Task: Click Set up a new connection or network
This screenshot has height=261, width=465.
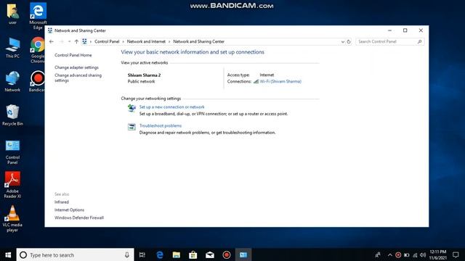Action: pos(171,107)
